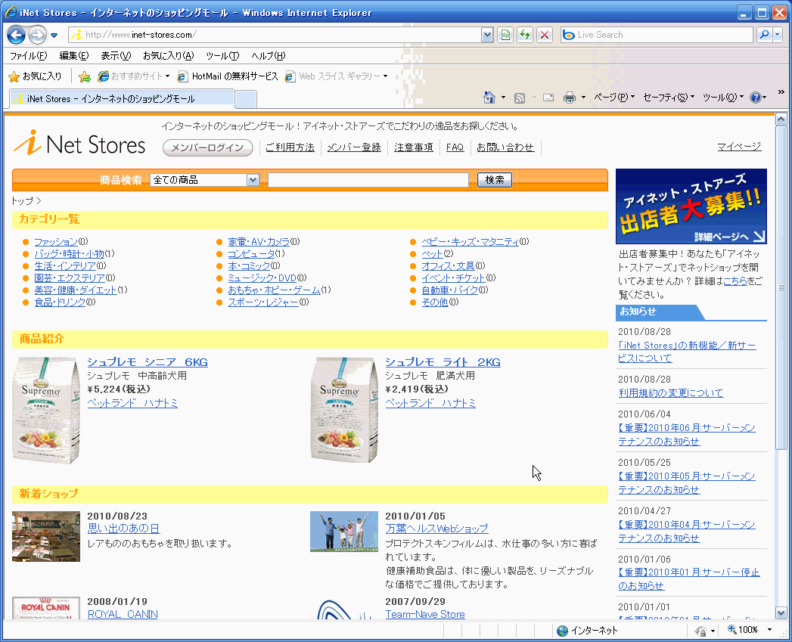Click the Print icon in the command bar

pos(570,98)
